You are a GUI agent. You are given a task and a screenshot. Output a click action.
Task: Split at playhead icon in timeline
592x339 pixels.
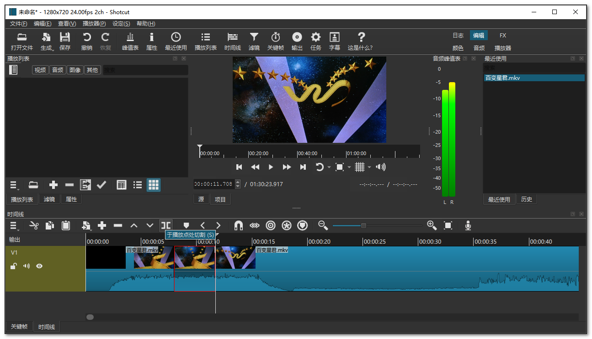[166, 225]
